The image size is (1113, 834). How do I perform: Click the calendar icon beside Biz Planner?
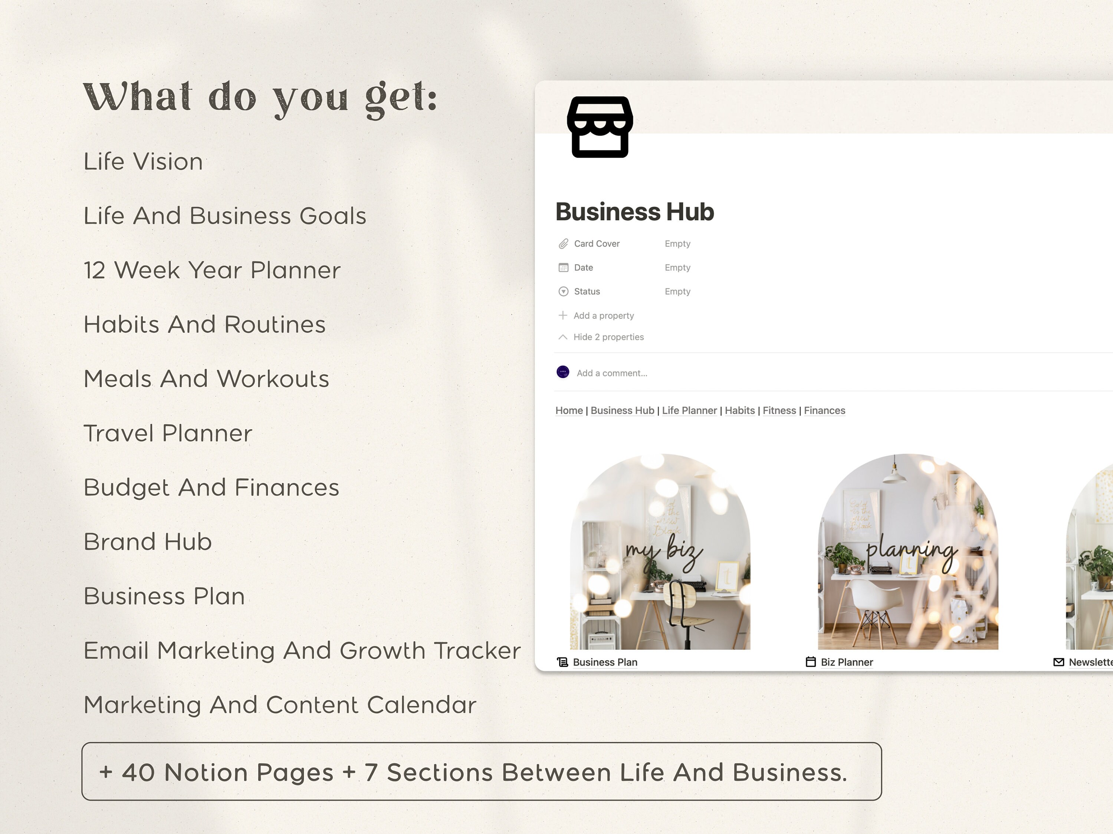(811, 662)
